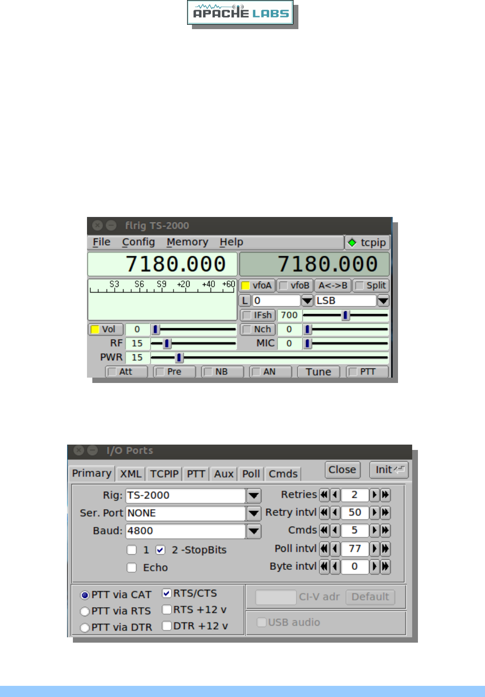This screenshot has height=697, width=485.
Task: Click Cmds single decrease arrow
Action: [335, 531]
